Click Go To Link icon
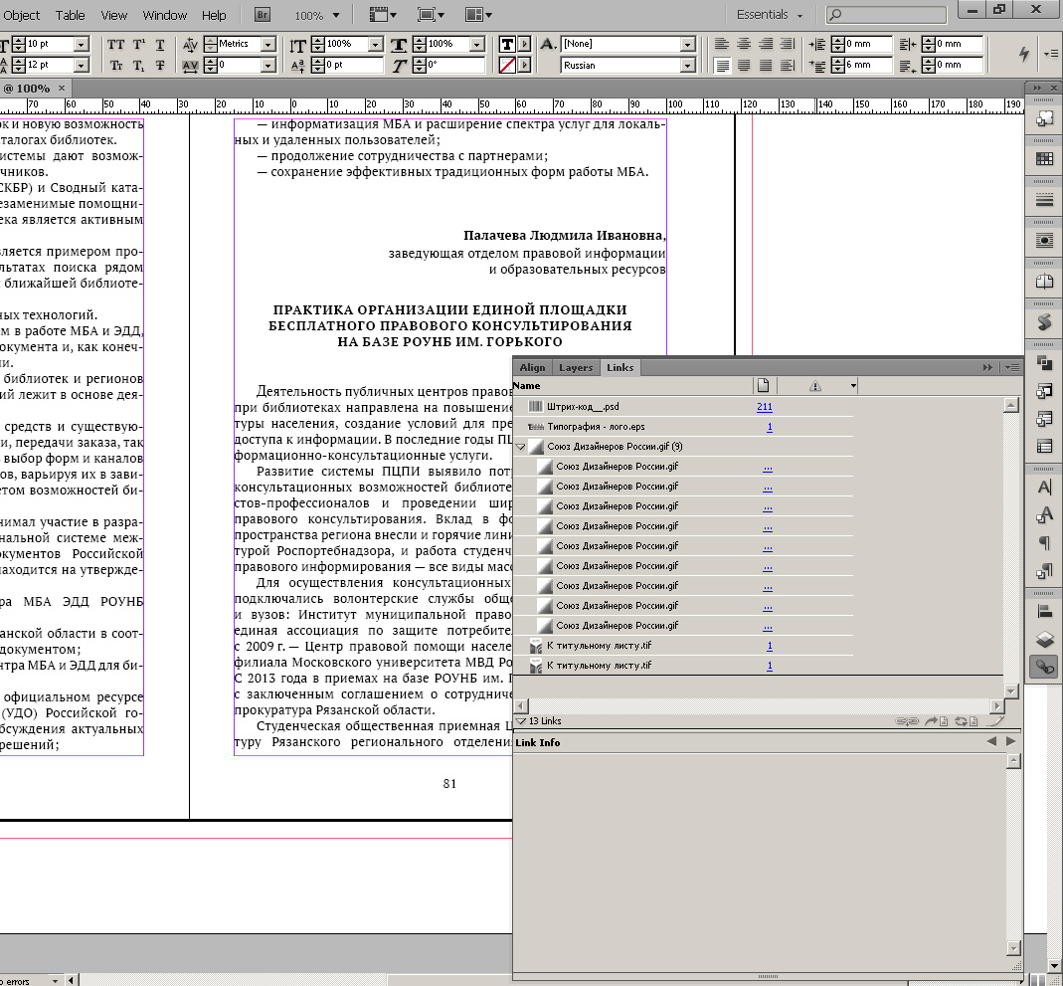Image resolution: width=1063 pixels, height=986 pixels. 937,721
